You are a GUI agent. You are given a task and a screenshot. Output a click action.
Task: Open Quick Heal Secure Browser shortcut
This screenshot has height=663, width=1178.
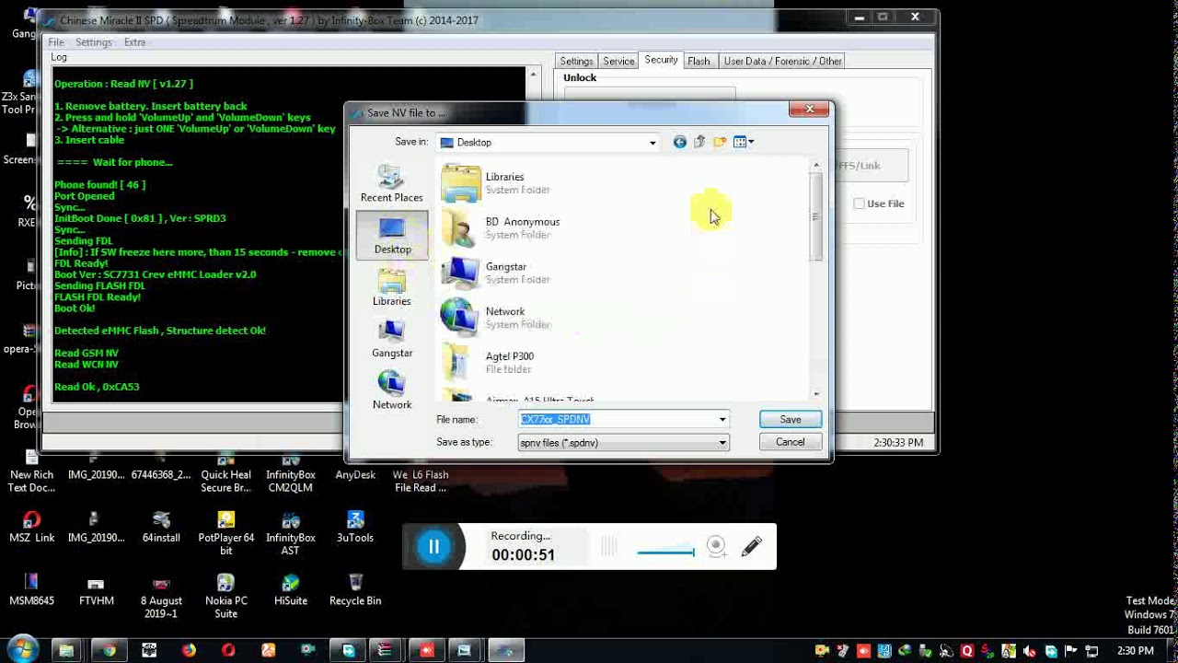(225, 474)
